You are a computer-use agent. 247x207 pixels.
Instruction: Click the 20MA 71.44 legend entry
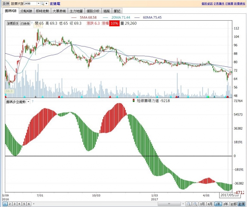point(117,18)
